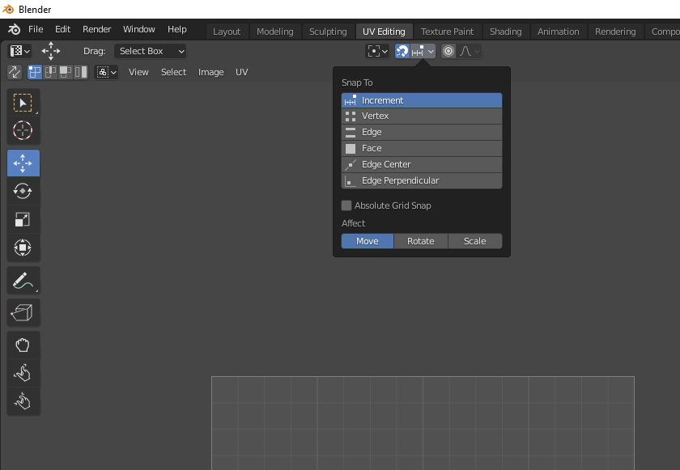Switch to the Texture Paint workspace tab
Viewport: 680px width, 470px height.
coord(447,32)
